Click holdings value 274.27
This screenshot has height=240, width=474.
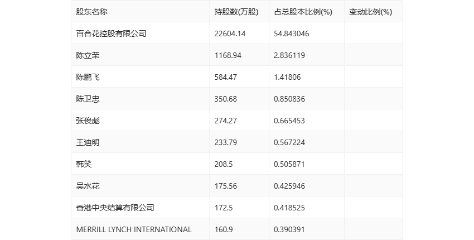coord(225,121)
